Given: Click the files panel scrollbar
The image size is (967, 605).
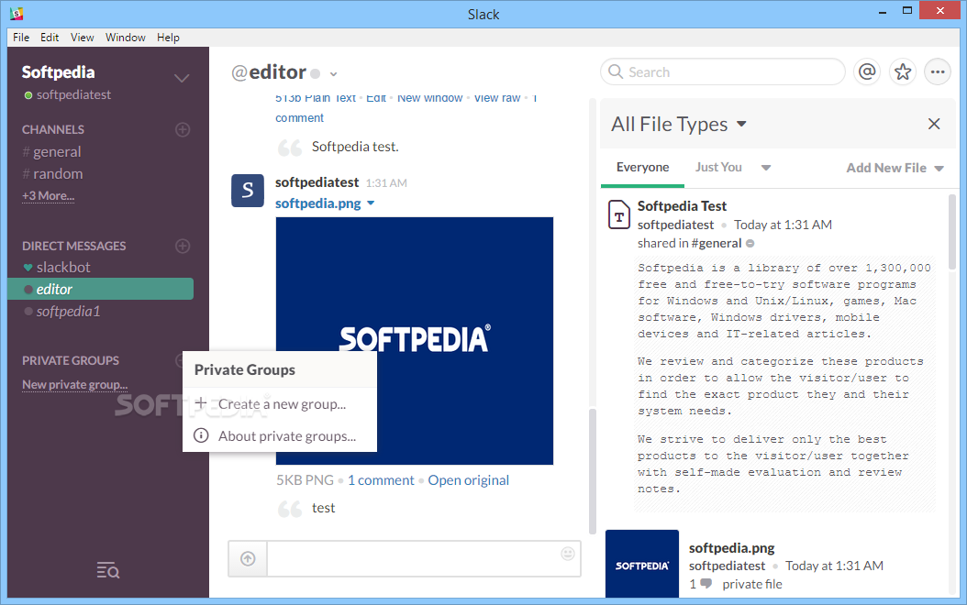Looking at the screenshot, I should [x=952, y=232].
